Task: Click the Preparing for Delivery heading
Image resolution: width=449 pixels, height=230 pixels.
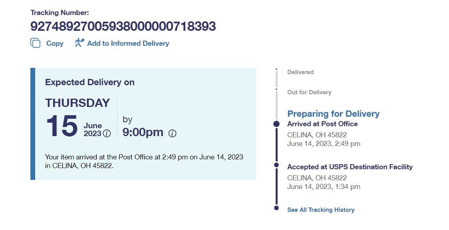Action: (333, 114)
